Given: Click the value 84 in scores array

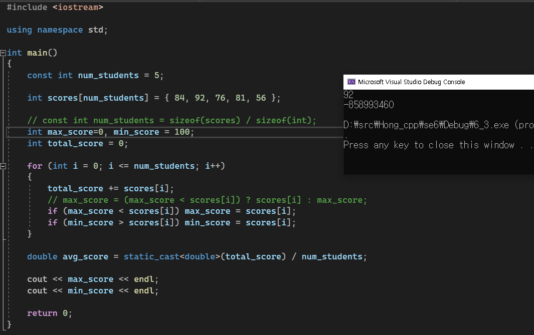Looking at the screenshot, I should coord(180,98).
